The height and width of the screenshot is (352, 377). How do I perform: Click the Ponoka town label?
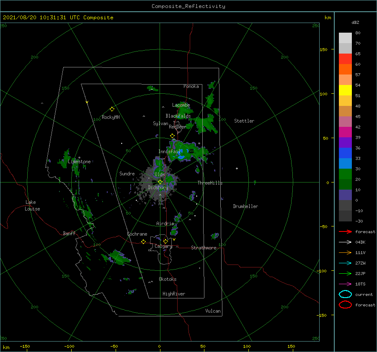pos(191,86)
